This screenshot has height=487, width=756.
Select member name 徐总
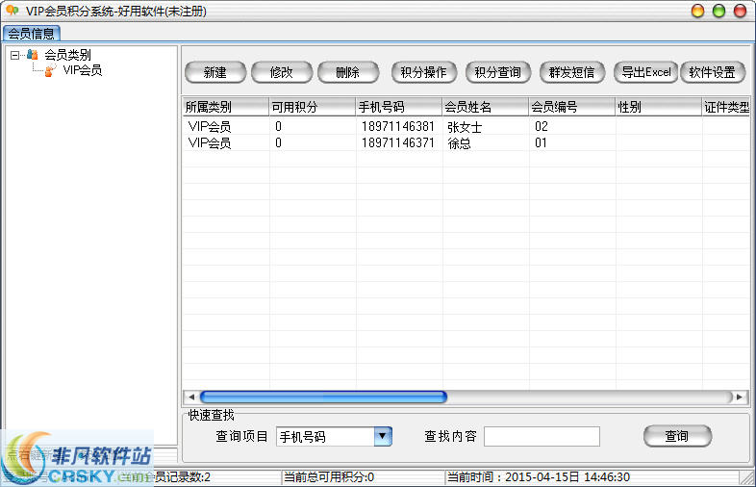pyautogui.click(x=459, y=143)
